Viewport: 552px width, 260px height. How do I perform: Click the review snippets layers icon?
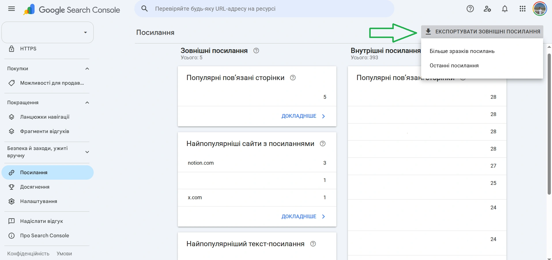click(12, 131)
